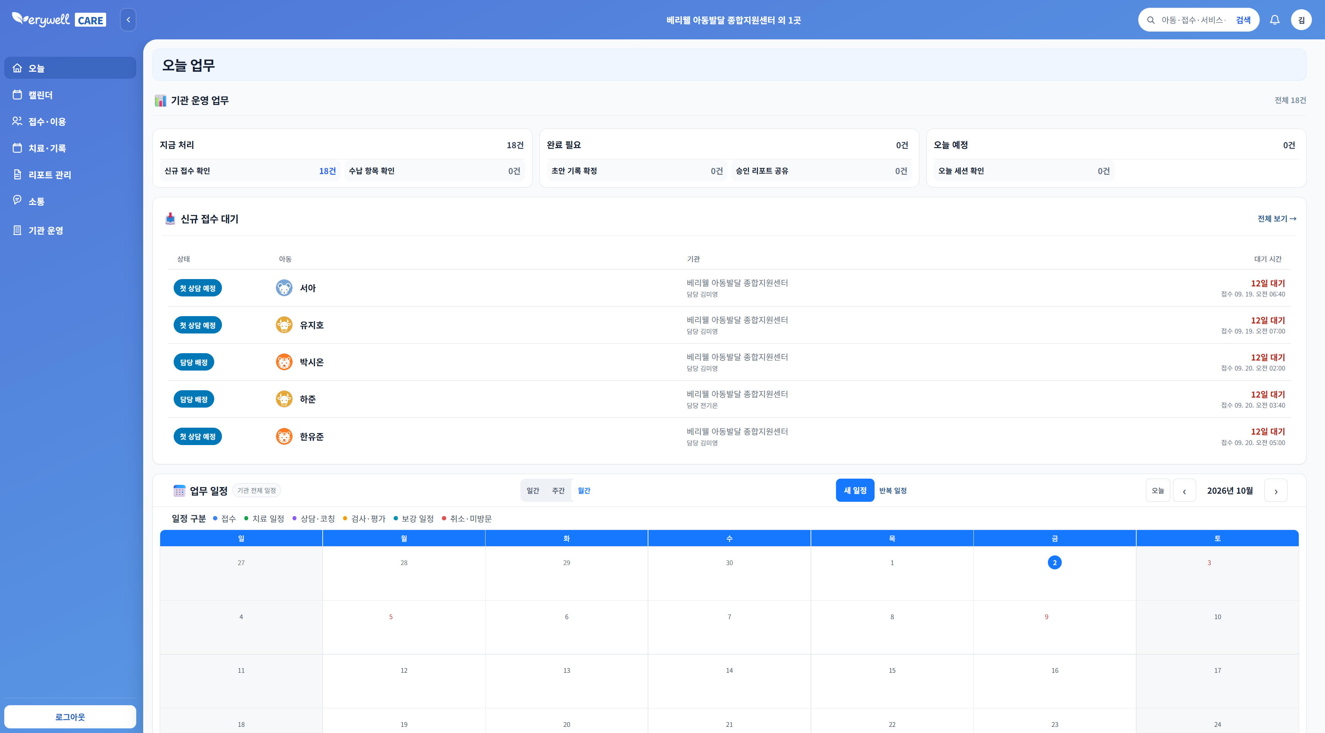This screenshot has width=1325, height=733.
Task: Open 치료·기록 in the sidebar
Action: click(x=70, y=148)
